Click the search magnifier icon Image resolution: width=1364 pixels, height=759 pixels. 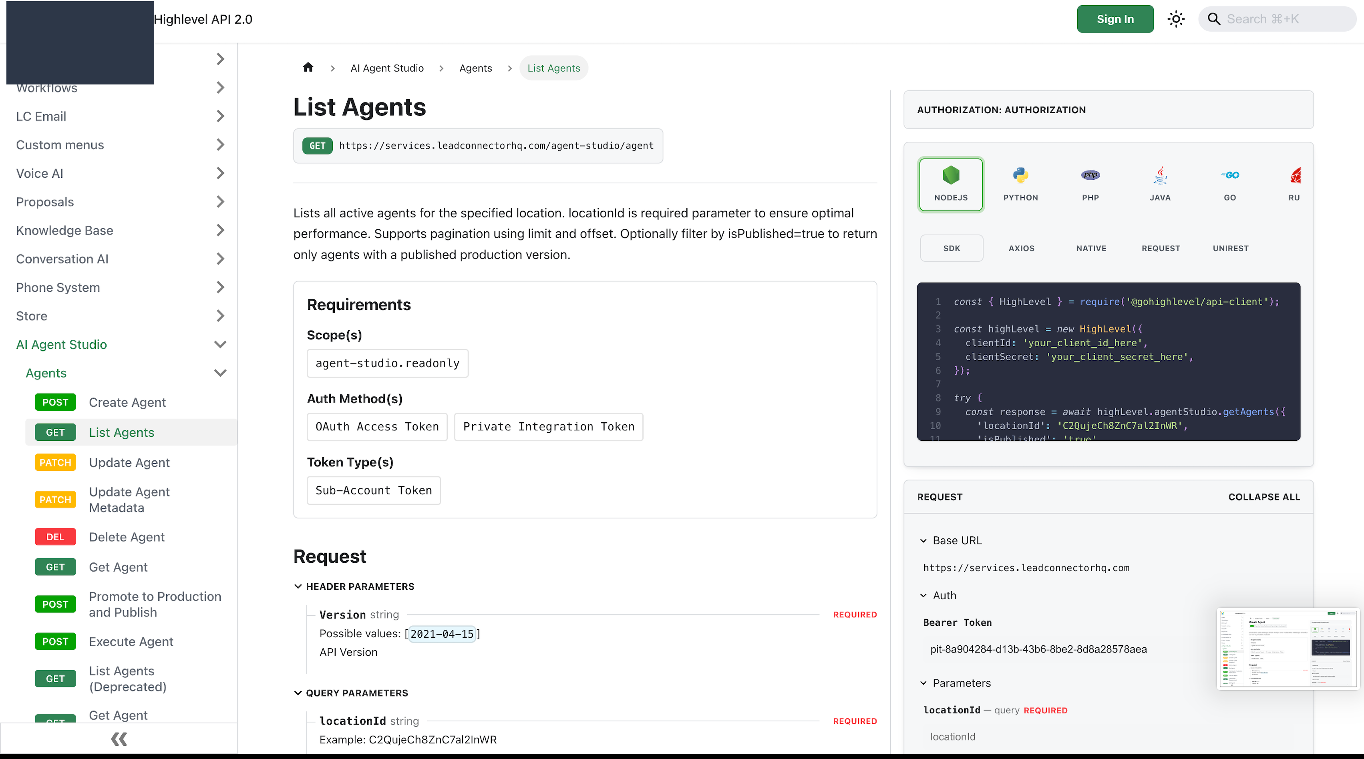coord(1213,19)
